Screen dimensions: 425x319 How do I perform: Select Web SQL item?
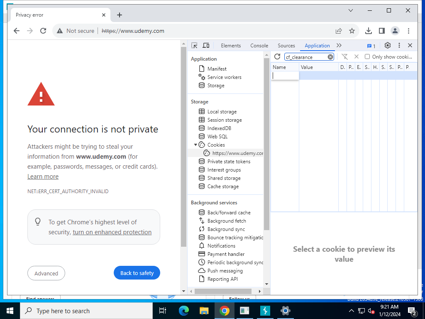[217, 136]
